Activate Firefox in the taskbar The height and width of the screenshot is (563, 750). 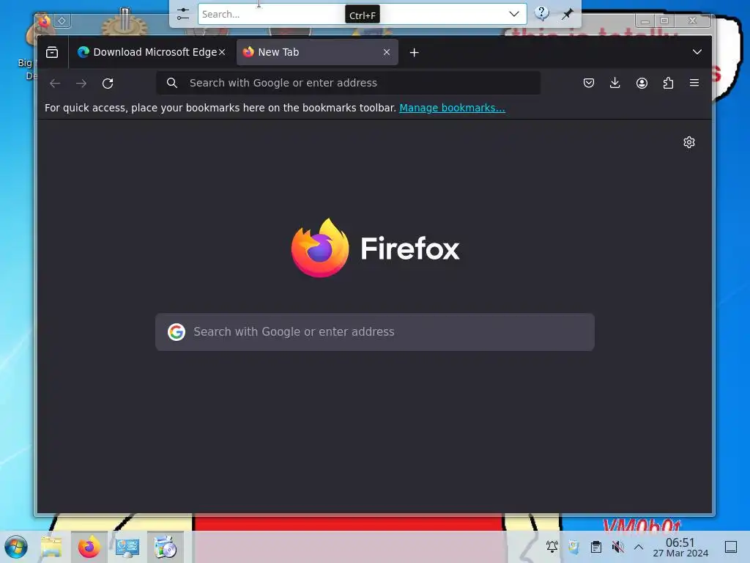89,547
